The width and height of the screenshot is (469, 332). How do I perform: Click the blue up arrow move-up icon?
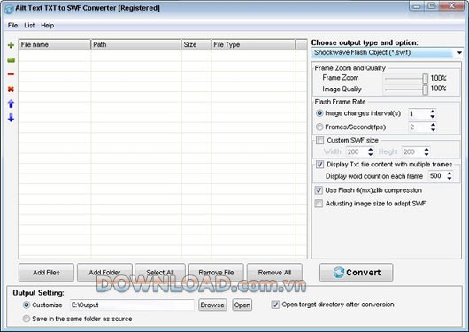click(11, 104)
